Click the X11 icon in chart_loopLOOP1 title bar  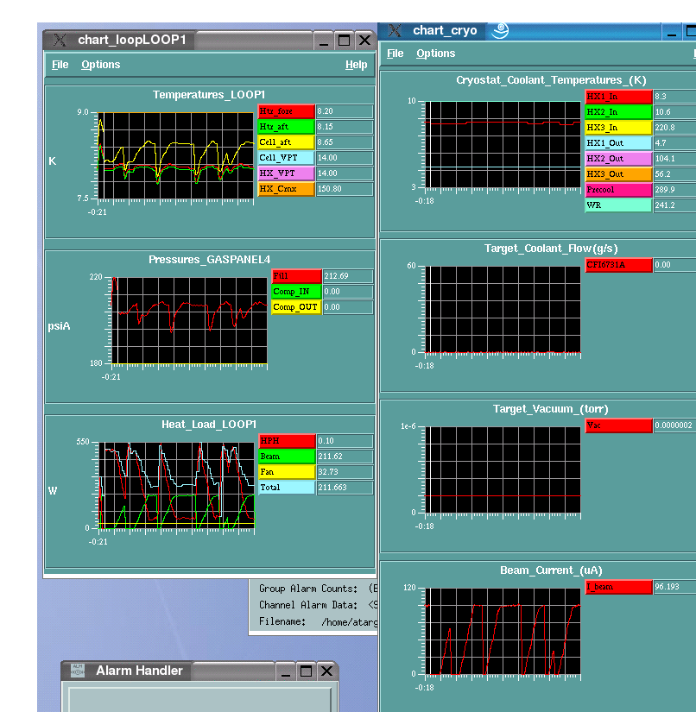(60, 40)
